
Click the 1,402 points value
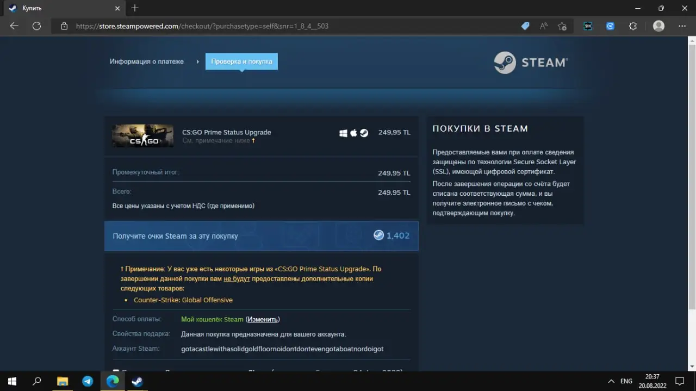point(398,235)
